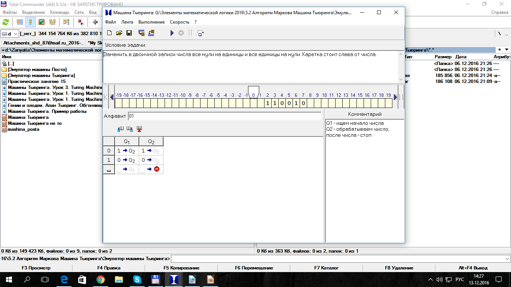Click tape cell at position 2
511x287 pixels.
pyautogui.click(x=267, y=103)
